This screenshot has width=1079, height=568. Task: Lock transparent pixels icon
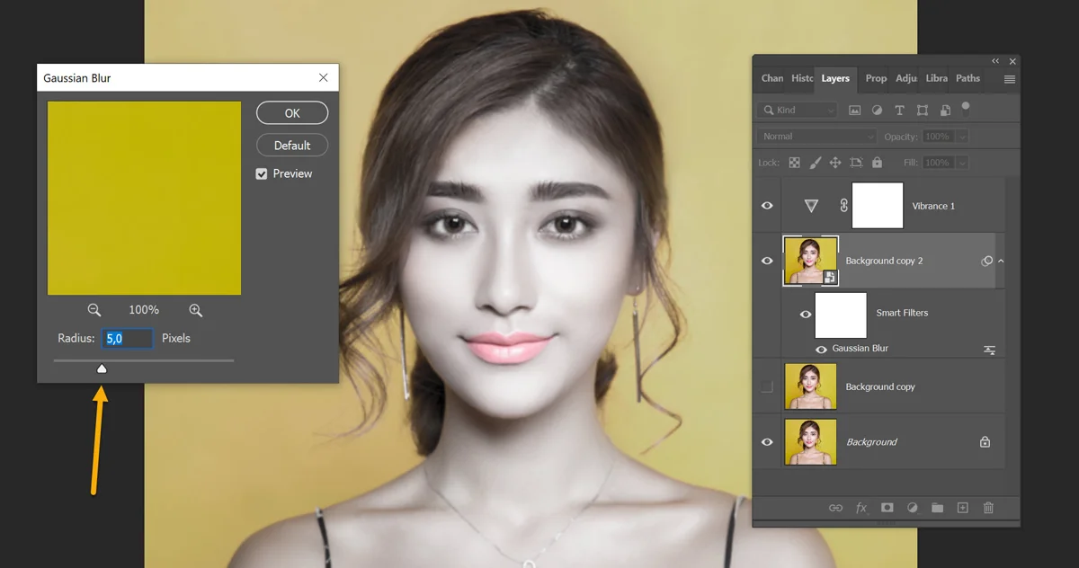794,163
